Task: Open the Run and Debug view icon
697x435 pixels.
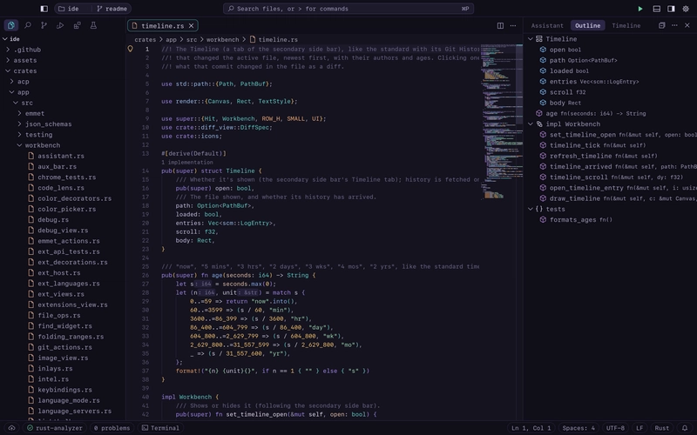Action: tap(60, 25)
